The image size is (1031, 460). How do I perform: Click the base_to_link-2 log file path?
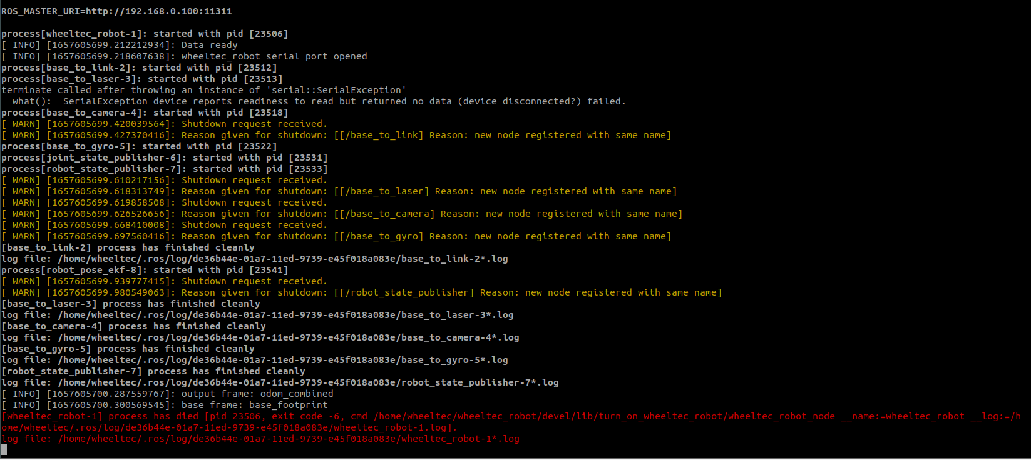click(282, 259)
